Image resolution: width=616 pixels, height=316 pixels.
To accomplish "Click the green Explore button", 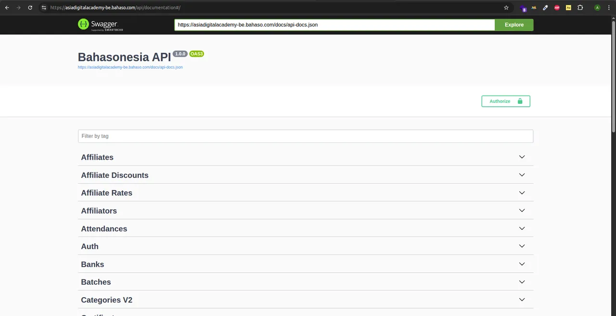I will [514, 25].
